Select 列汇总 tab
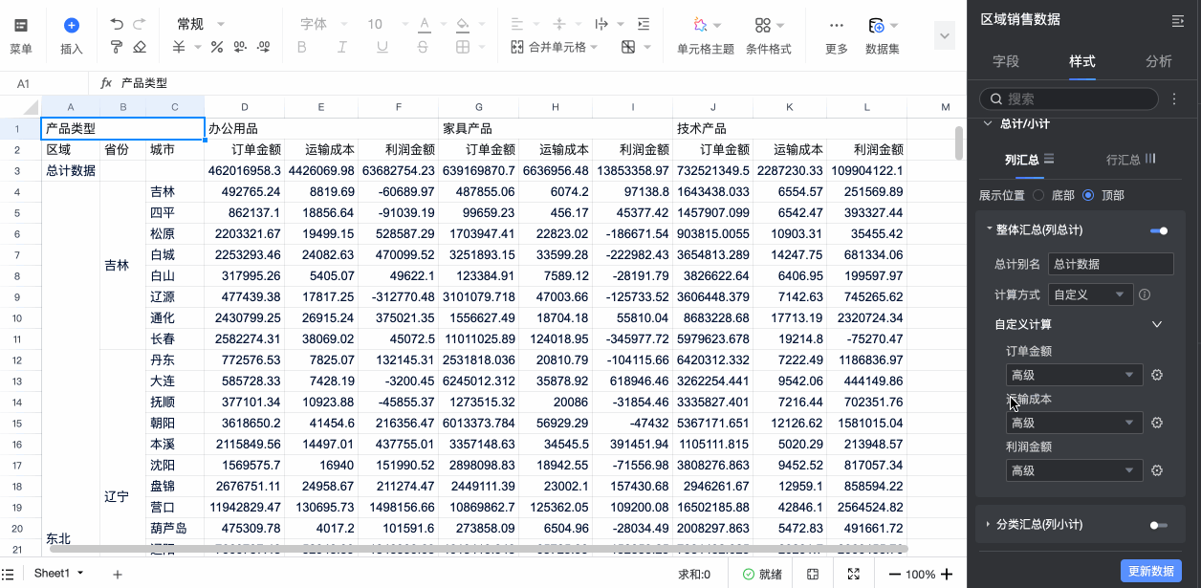Image resolution: width=1201 pixels, height=588 pixels. point(1029,160)
